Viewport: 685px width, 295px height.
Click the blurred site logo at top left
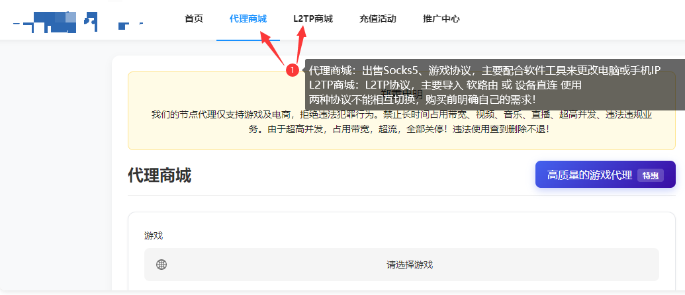[x=78, y=22]
